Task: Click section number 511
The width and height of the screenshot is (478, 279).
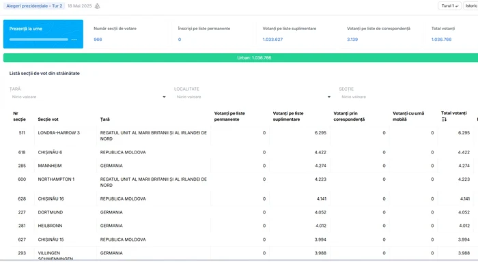Action: pos(22,133)
